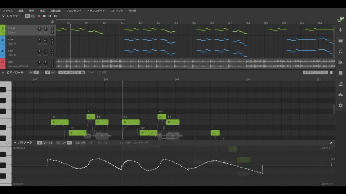Click the 簡易ピッチモード button
This screenshot has width=346, height=194.
(315, 72)
